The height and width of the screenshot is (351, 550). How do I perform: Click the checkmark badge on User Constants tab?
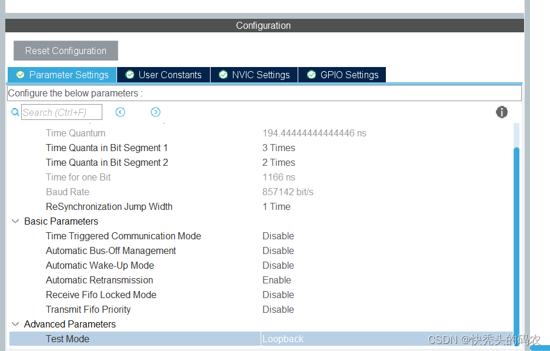129,75
